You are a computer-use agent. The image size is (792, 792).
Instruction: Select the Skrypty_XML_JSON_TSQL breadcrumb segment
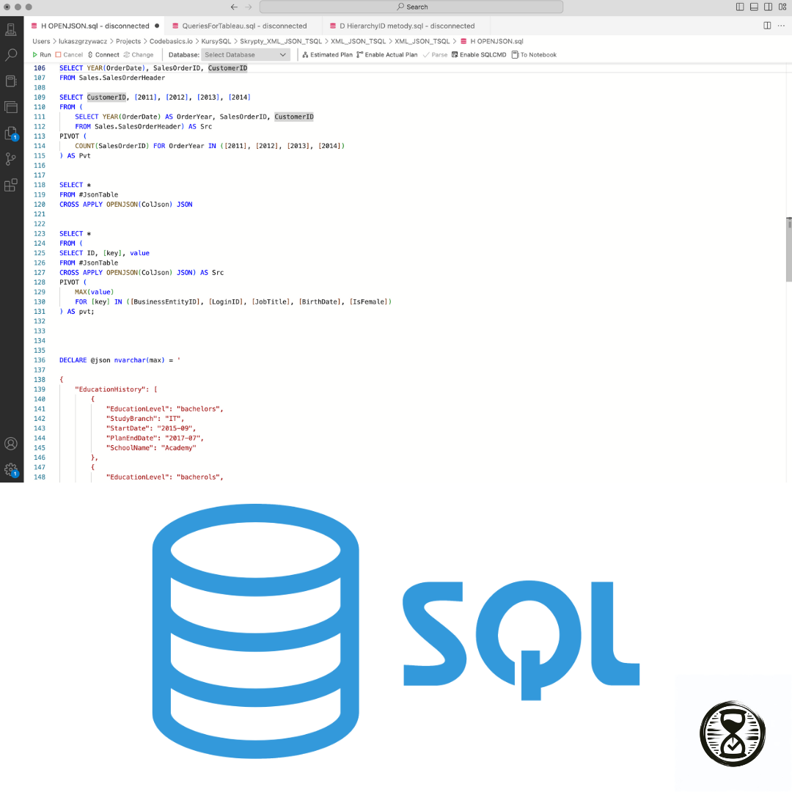[x=281, y=41]
